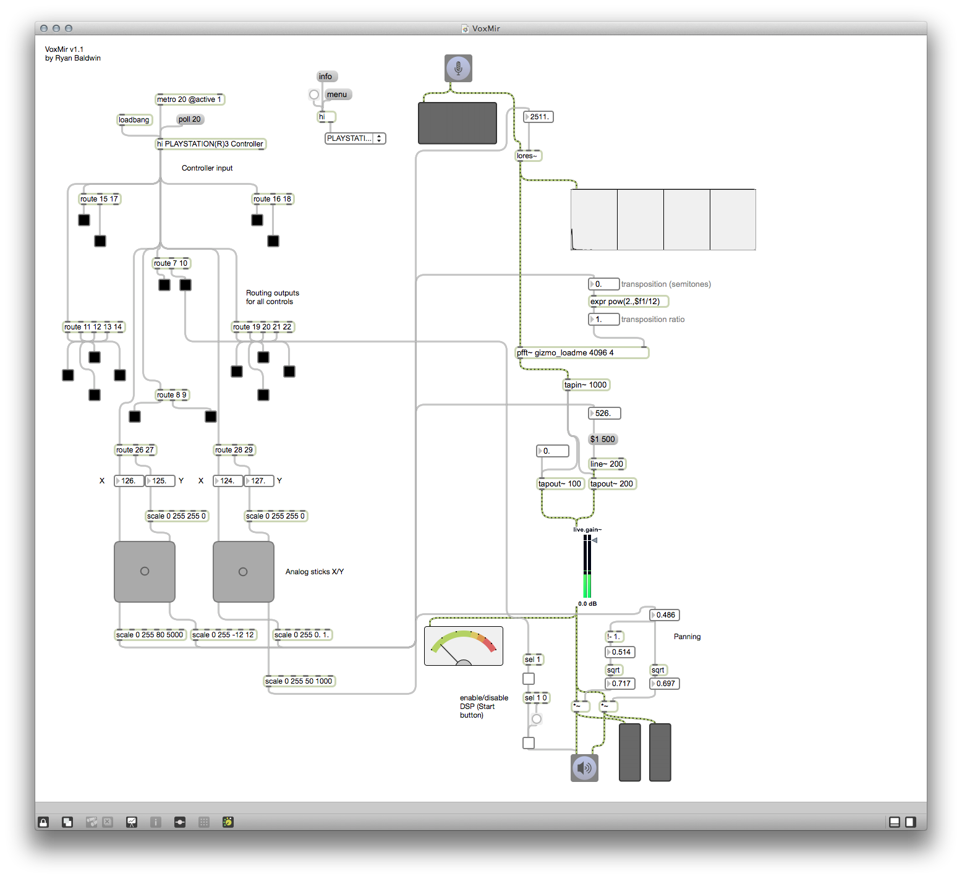The width and height of the screenshot is (962, 879).
Task: Select the line~ 200 object
Action: point(607,464)
